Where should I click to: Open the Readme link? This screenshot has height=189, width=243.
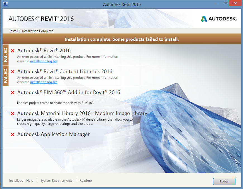[x=85, y=181]
